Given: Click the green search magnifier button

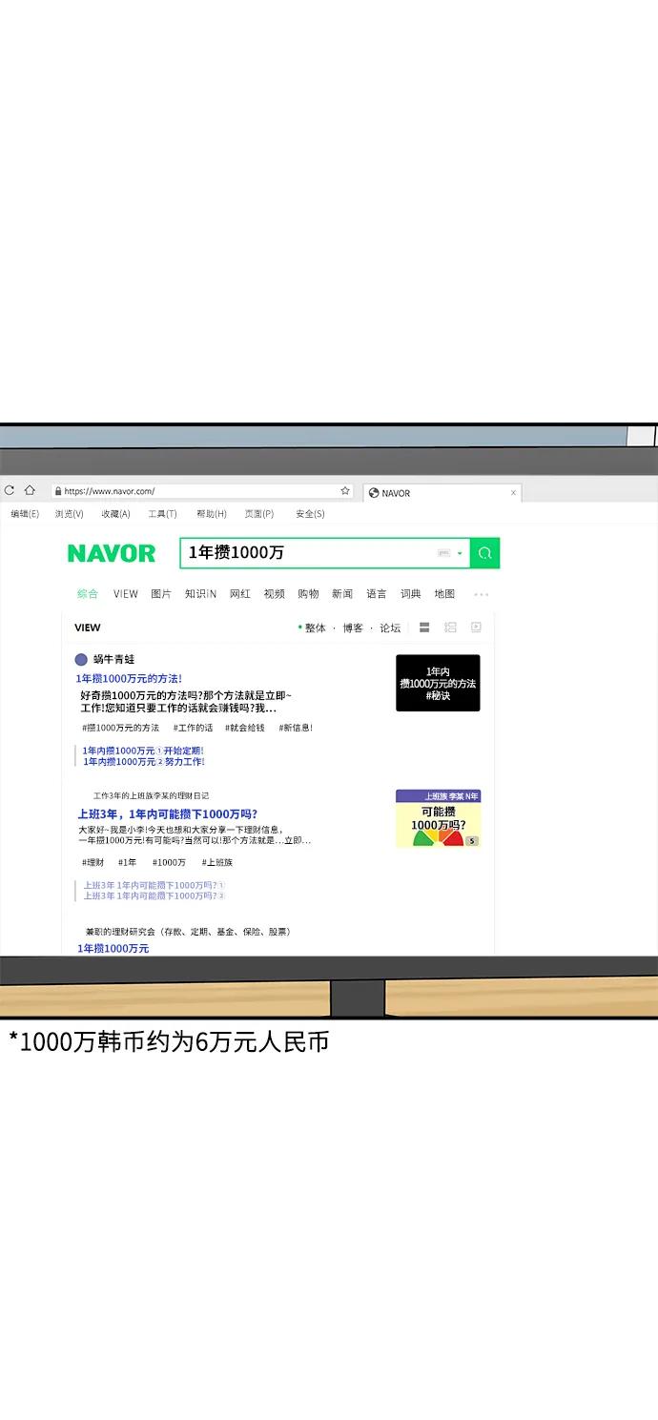Looking at the screenshot, I should pyautogui.click(x=484, y=553).
